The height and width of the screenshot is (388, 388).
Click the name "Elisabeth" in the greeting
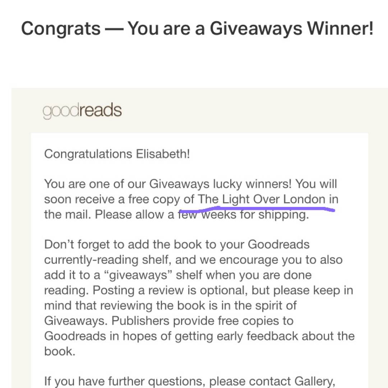coord(163,154)
